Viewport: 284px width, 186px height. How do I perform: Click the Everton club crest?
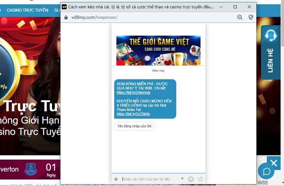tap(31, 170)
